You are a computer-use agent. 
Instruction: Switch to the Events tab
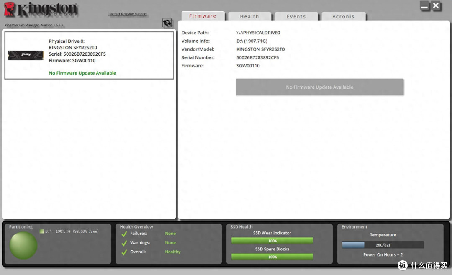coord(296,16)
